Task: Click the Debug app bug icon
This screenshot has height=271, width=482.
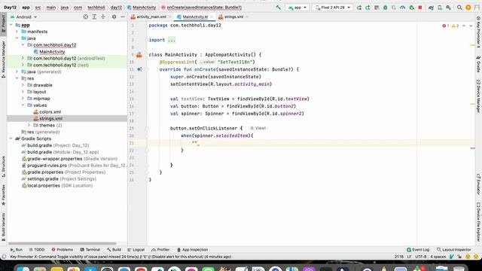Action: click(385, 8)
